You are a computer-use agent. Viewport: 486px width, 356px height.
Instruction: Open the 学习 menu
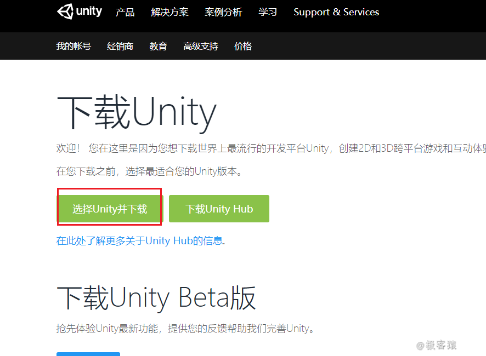point(268,12)
